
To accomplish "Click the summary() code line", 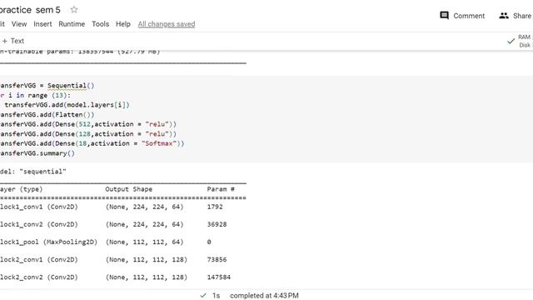I will [x=37, y=153].
